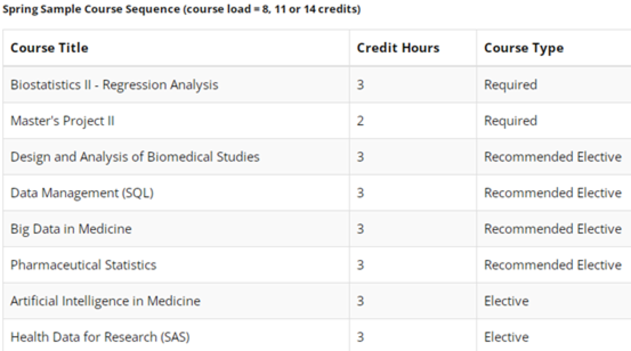Select Biostatistics II - Regression Analysis course
The image size is (631, 351).
pos(114,85)
